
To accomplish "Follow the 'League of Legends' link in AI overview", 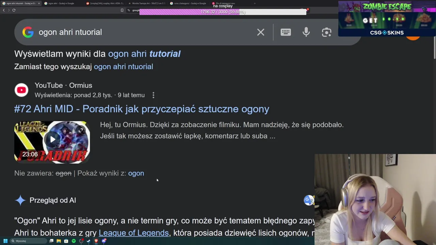I will tap(134, 233).
